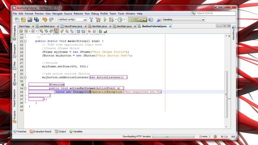Click the Shift Line Right icon
This screenshot has height=145, width=258.
[83, 31]
